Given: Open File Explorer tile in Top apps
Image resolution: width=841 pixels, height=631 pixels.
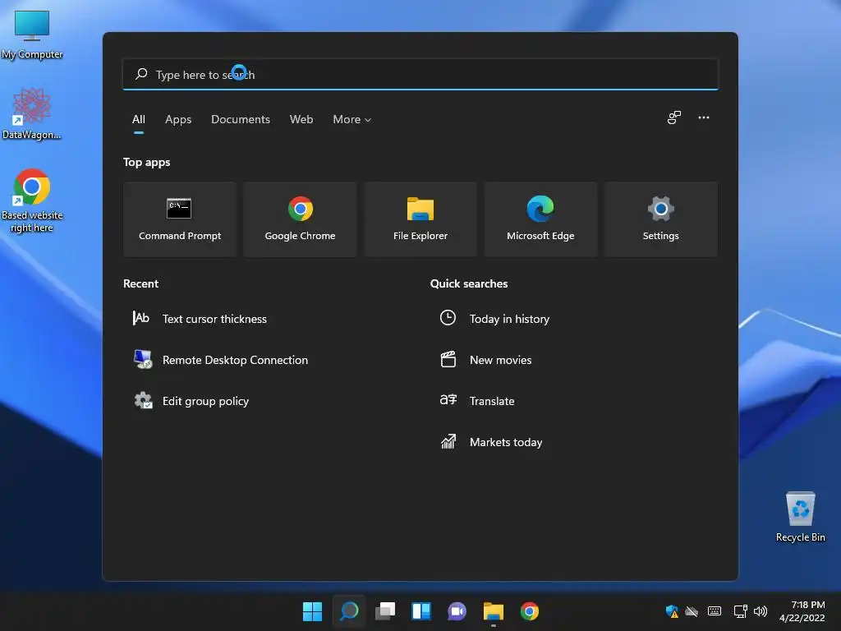Looking at the screenshot, I should [x=420, y=219].
